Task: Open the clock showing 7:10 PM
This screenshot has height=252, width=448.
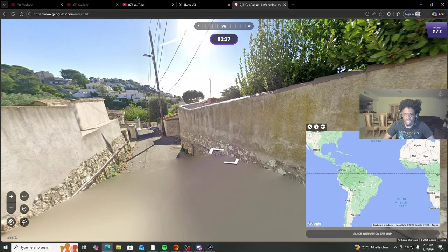Action: tap(428, 247)
